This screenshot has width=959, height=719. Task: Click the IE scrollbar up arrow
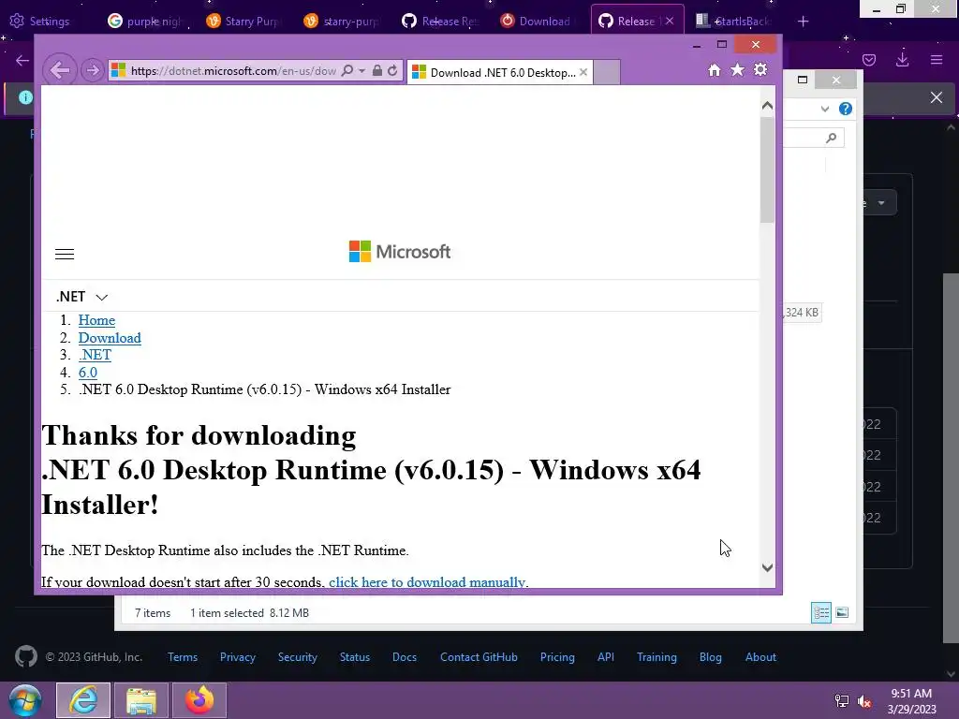(x=767, y=106)
